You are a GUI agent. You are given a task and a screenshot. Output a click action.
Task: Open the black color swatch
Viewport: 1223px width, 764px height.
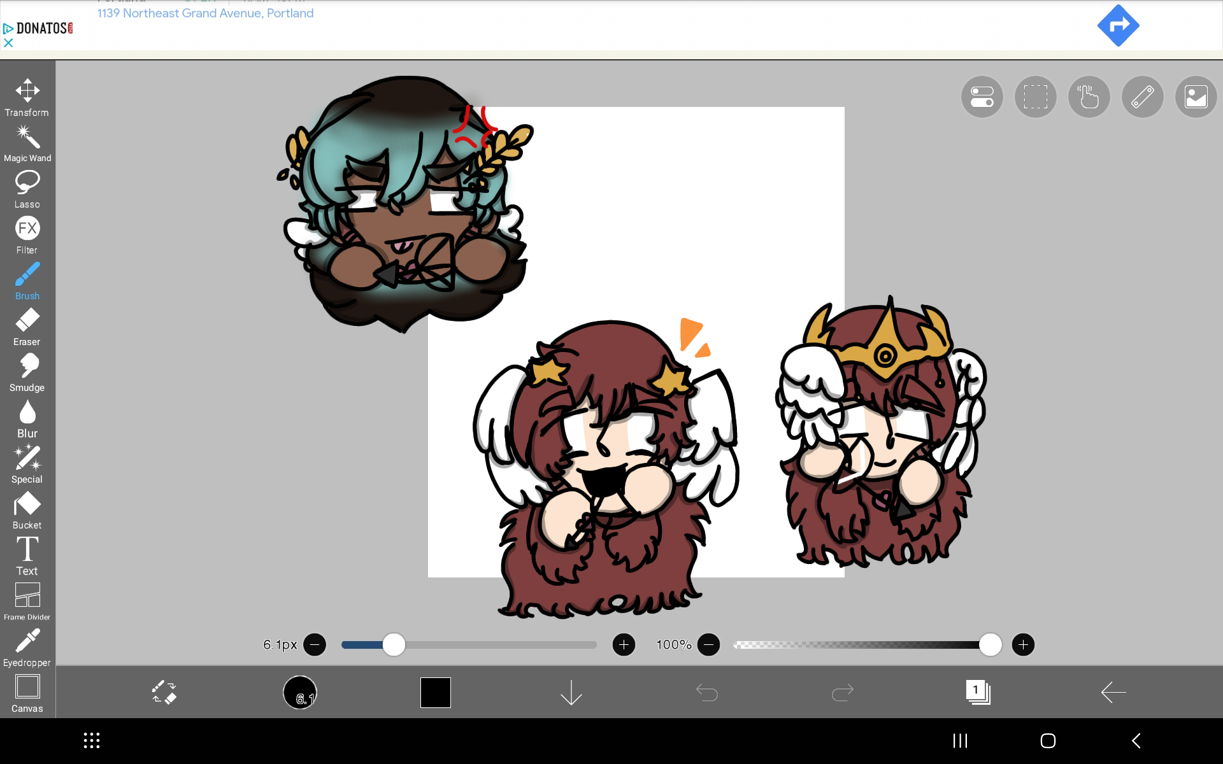[436, 692]
